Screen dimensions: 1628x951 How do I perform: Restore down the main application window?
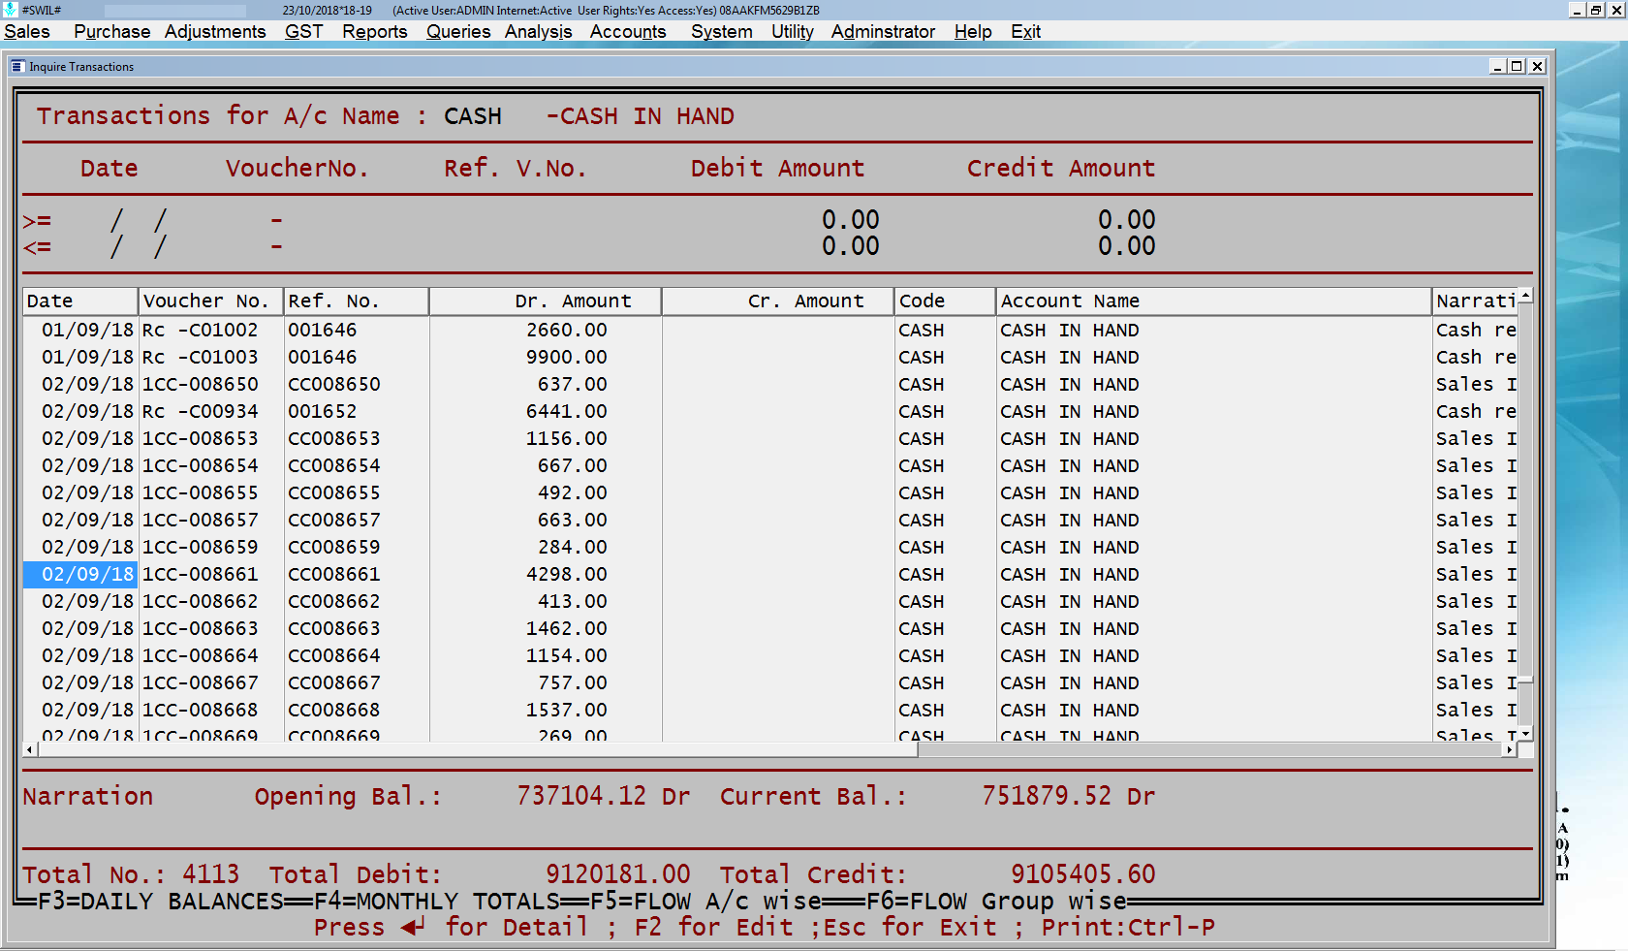tap(1596, 10)
